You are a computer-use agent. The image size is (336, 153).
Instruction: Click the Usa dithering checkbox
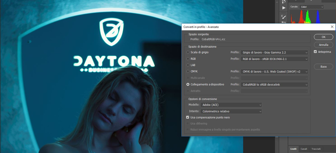pos(188,123)
